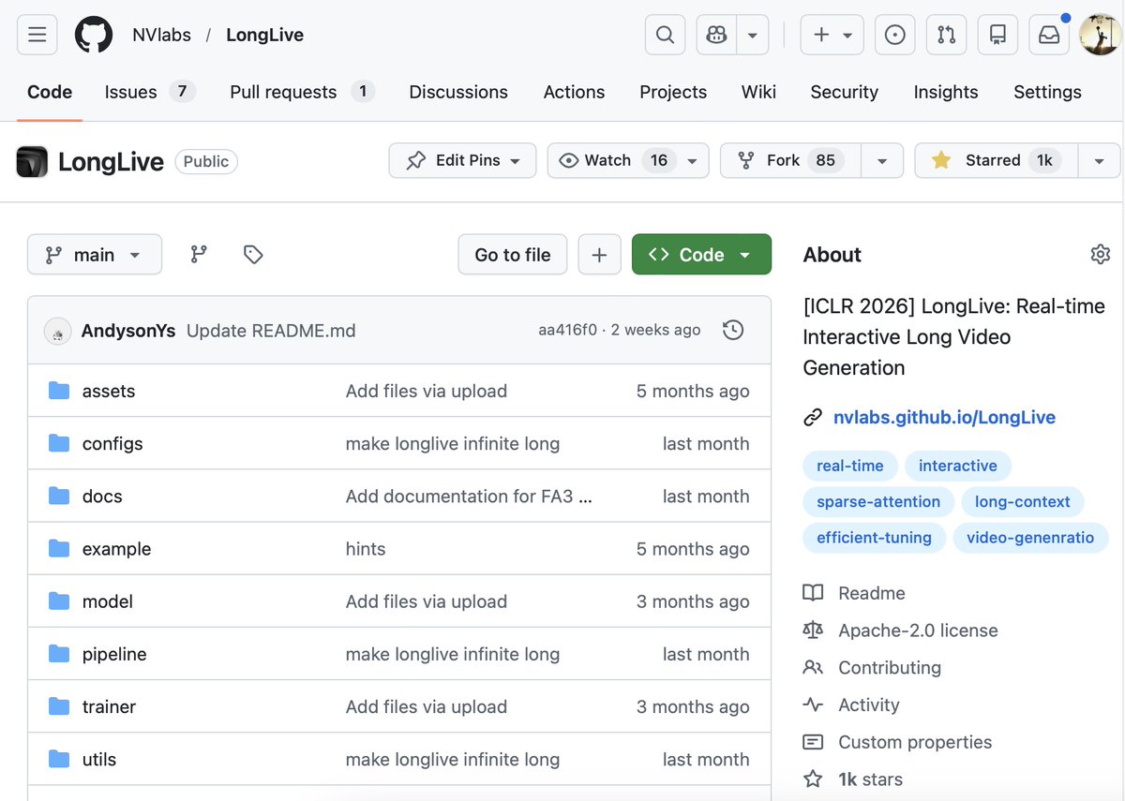
Task: View branches icon
Action: pos(199,254)
